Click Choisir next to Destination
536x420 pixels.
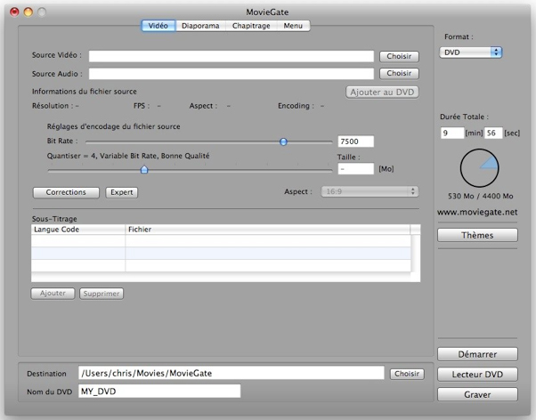[407, 374]
